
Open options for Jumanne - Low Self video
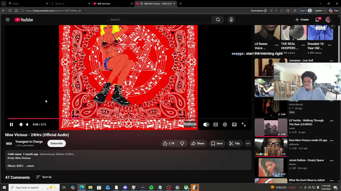coord(332,61)
